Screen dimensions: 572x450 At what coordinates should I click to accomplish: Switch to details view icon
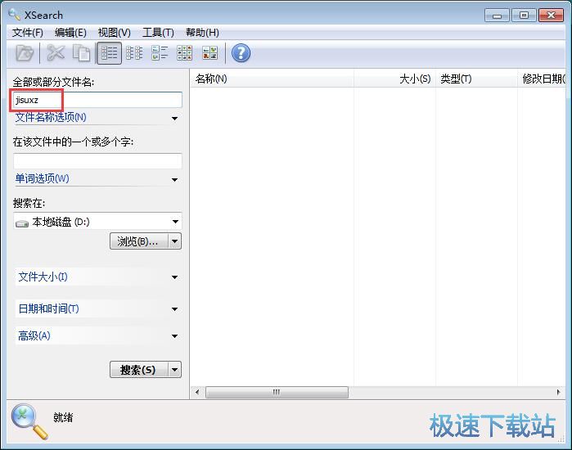pyautogui.click(x=109, y=53)
